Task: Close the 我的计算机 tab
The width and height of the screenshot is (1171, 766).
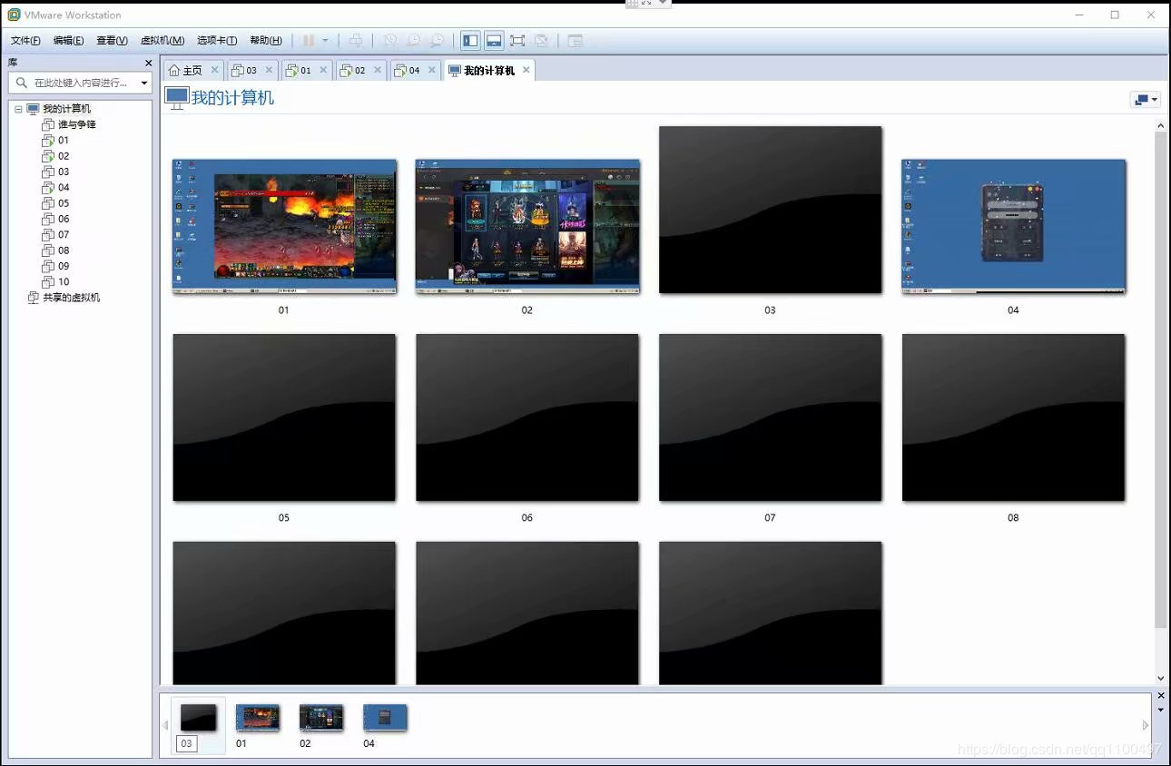Action: click(x=526, y=70)
